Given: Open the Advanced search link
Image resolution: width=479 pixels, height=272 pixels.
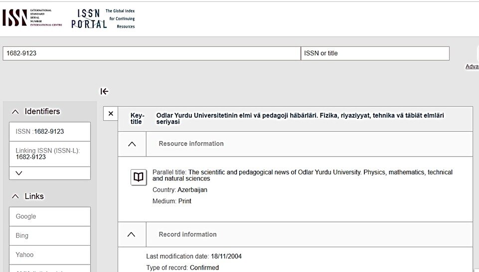Looking at the screenshot, I should coord(472,67).
